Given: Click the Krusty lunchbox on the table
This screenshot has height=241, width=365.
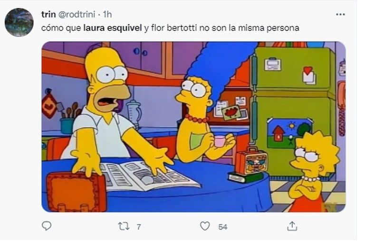Looking at the screenshot, I should click(x=251, y=161).
